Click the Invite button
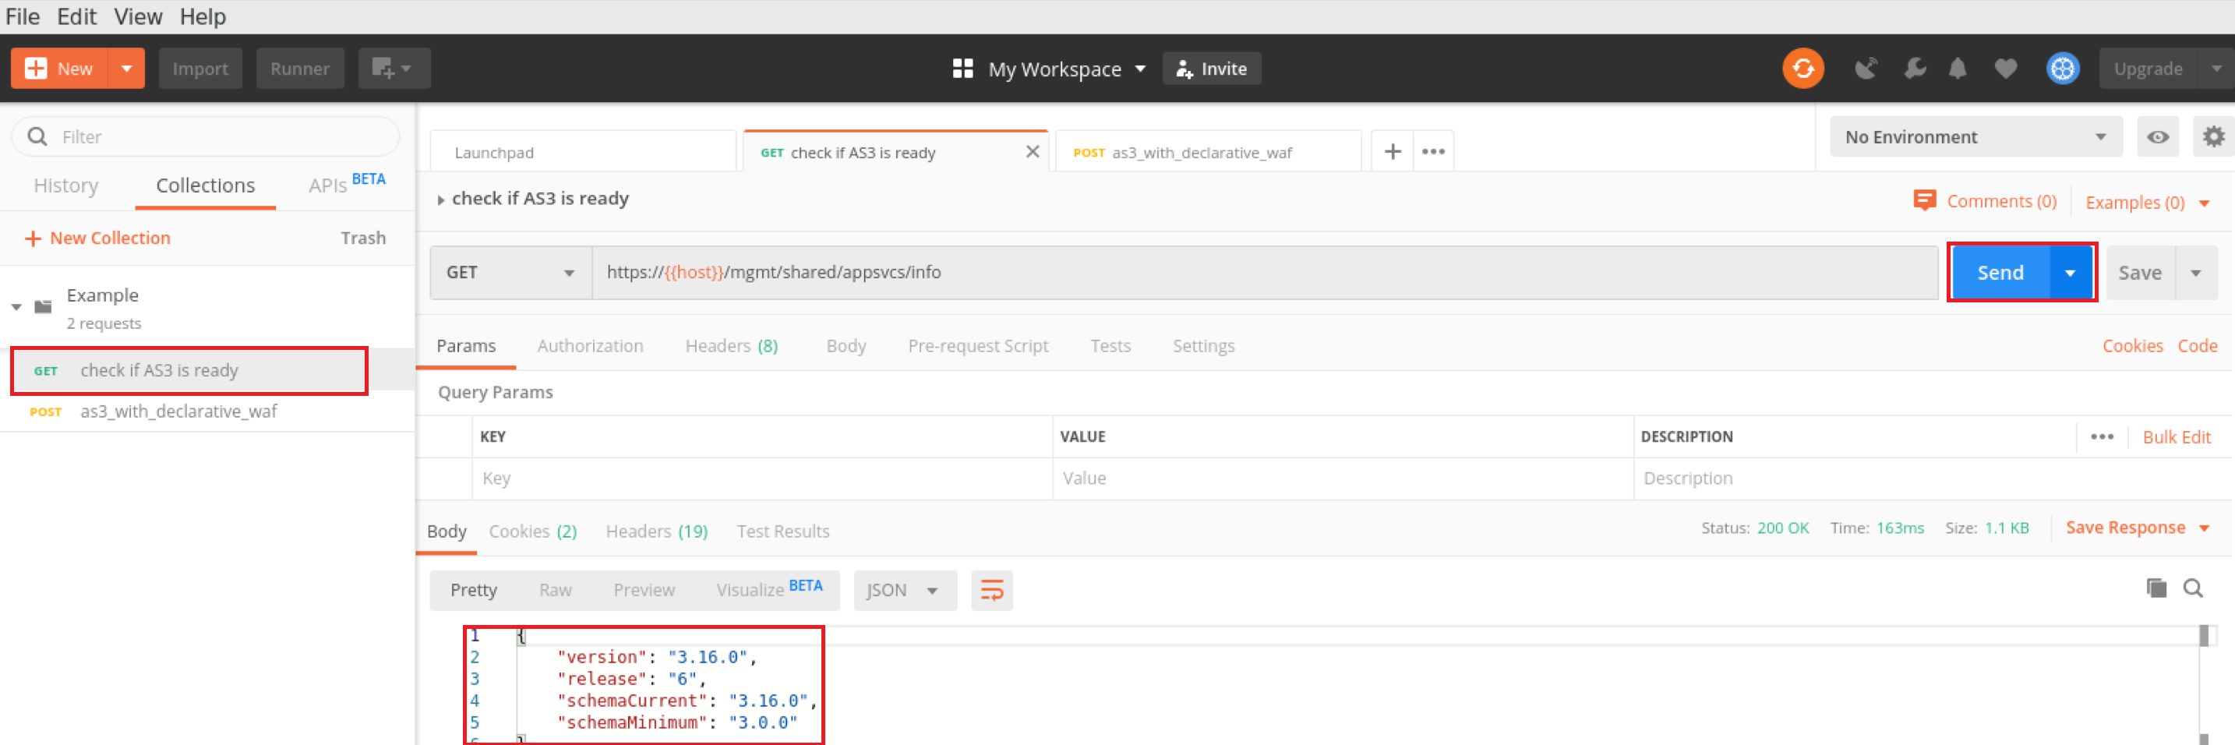The width and height of the screenshot is (2235, 745). (1211, 69)
